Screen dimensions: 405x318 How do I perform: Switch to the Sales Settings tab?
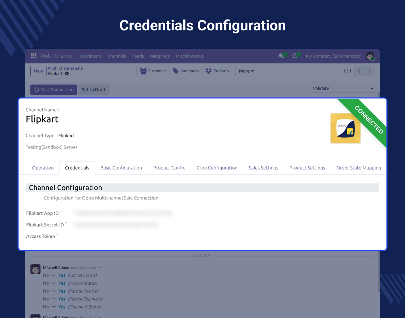click(x=264, y=168)
